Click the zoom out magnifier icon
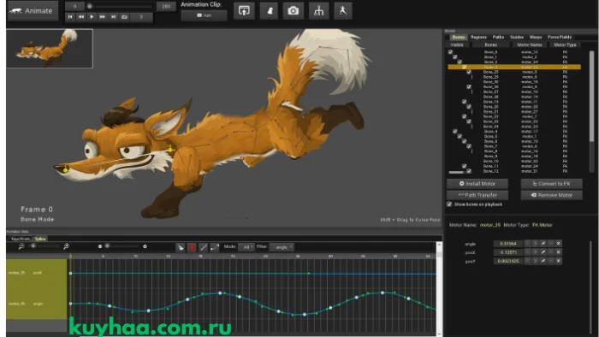The width and height of the screenshot is (599, 337). pos(21,246)
